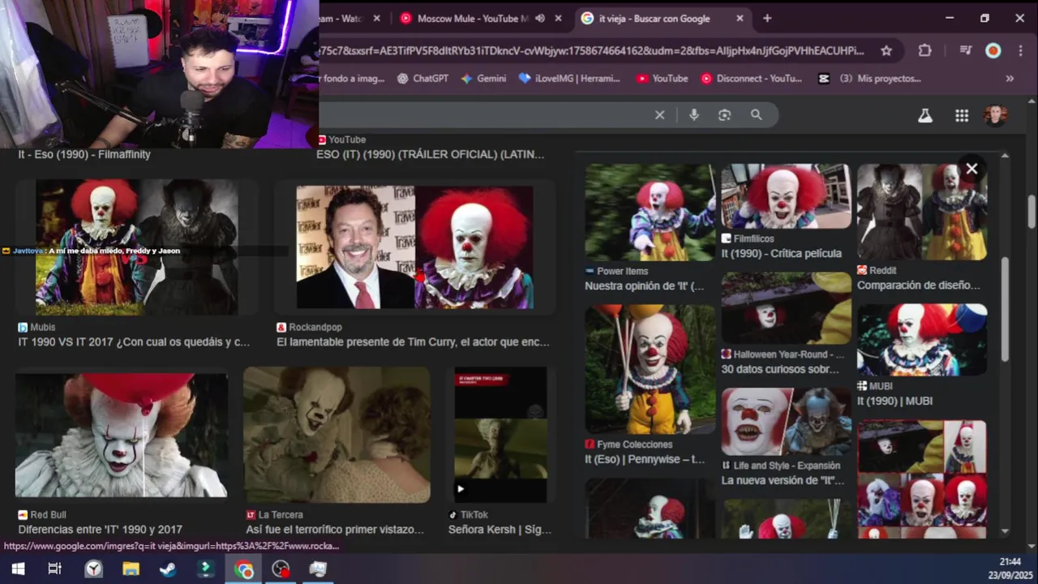
Task: Open the media controls icon in Chrome toolbar
Action: tap(965, 50)
